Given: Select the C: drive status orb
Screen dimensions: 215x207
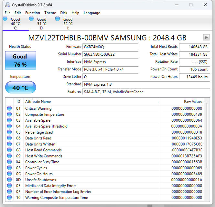Looking at the screenshot, I should 5,19.
